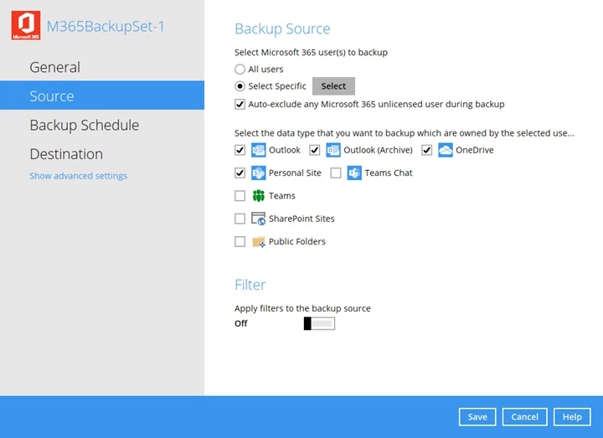Enable the Teams Chat checkbox
The height and width of the screenshot is (438, 603).
tap(336, 173)
